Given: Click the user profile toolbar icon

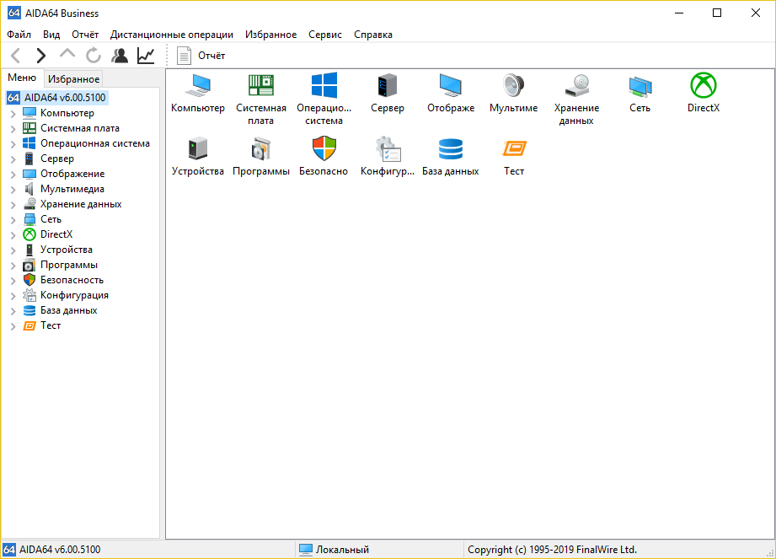Looking at the screenshot, I should point(120,56).
